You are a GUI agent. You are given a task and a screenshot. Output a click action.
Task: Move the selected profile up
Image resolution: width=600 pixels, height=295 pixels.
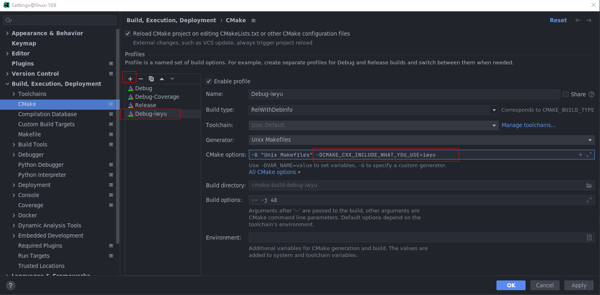point(162,79)
